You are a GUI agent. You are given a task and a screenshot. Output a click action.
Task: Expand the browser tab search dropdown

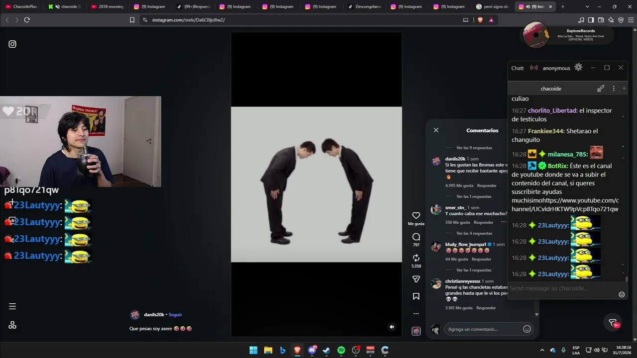click(x=587, y=6)
